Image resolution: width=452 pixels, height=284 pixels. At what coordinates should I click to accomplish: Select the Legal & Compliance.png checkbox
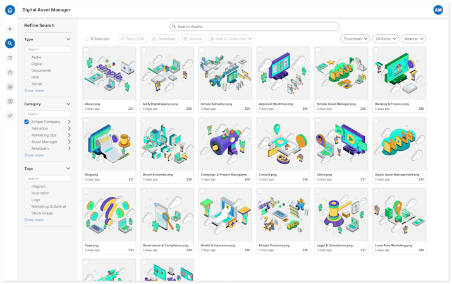(318, 191)
